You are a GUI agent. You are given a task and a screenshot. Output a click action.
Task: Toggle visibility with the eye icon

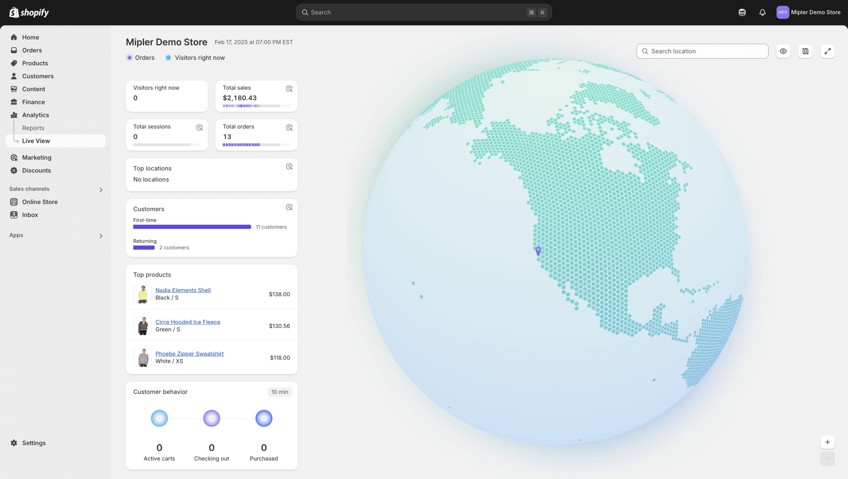click(783, 51)
